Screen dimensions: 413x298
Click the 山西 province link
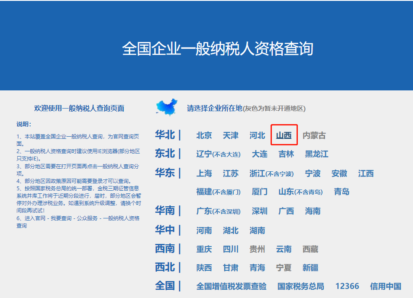[284, 135]
